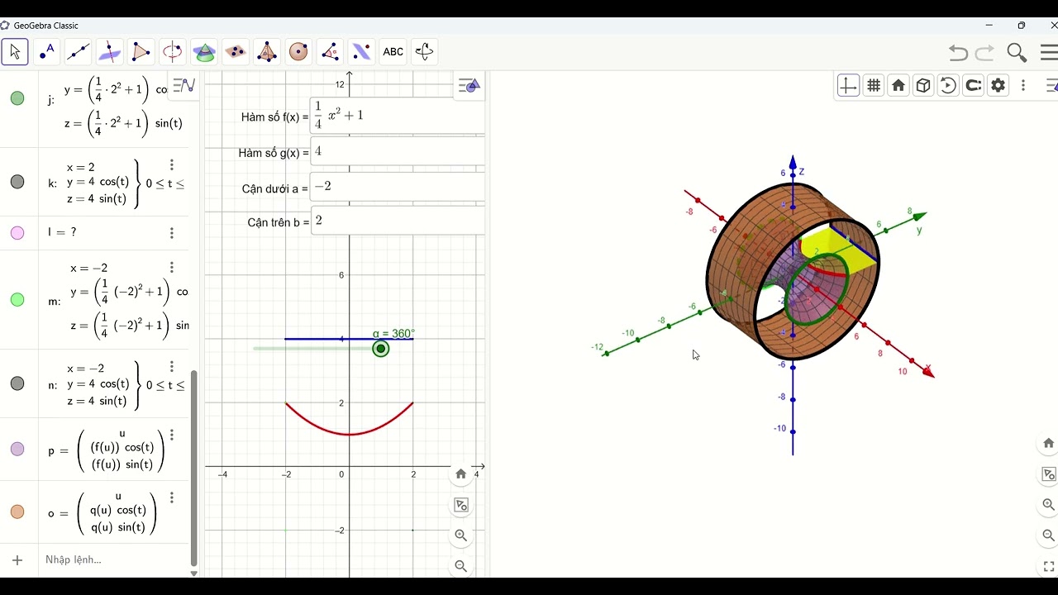Click the "Hàm số f(x) =" label
Viewport: 1058px width, 595px height.
[x=274, y=117]
